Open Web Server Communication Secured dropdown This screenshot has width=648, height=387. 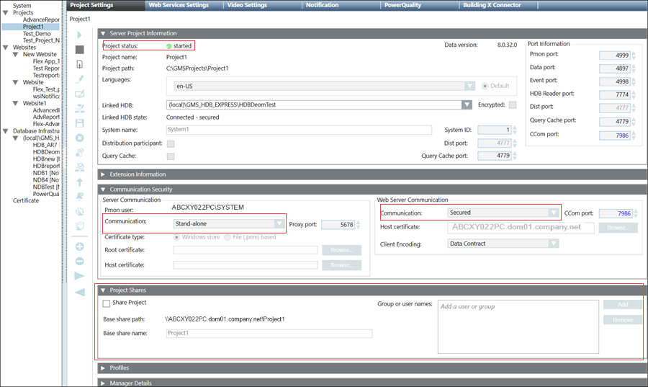(x=552, y=213)
